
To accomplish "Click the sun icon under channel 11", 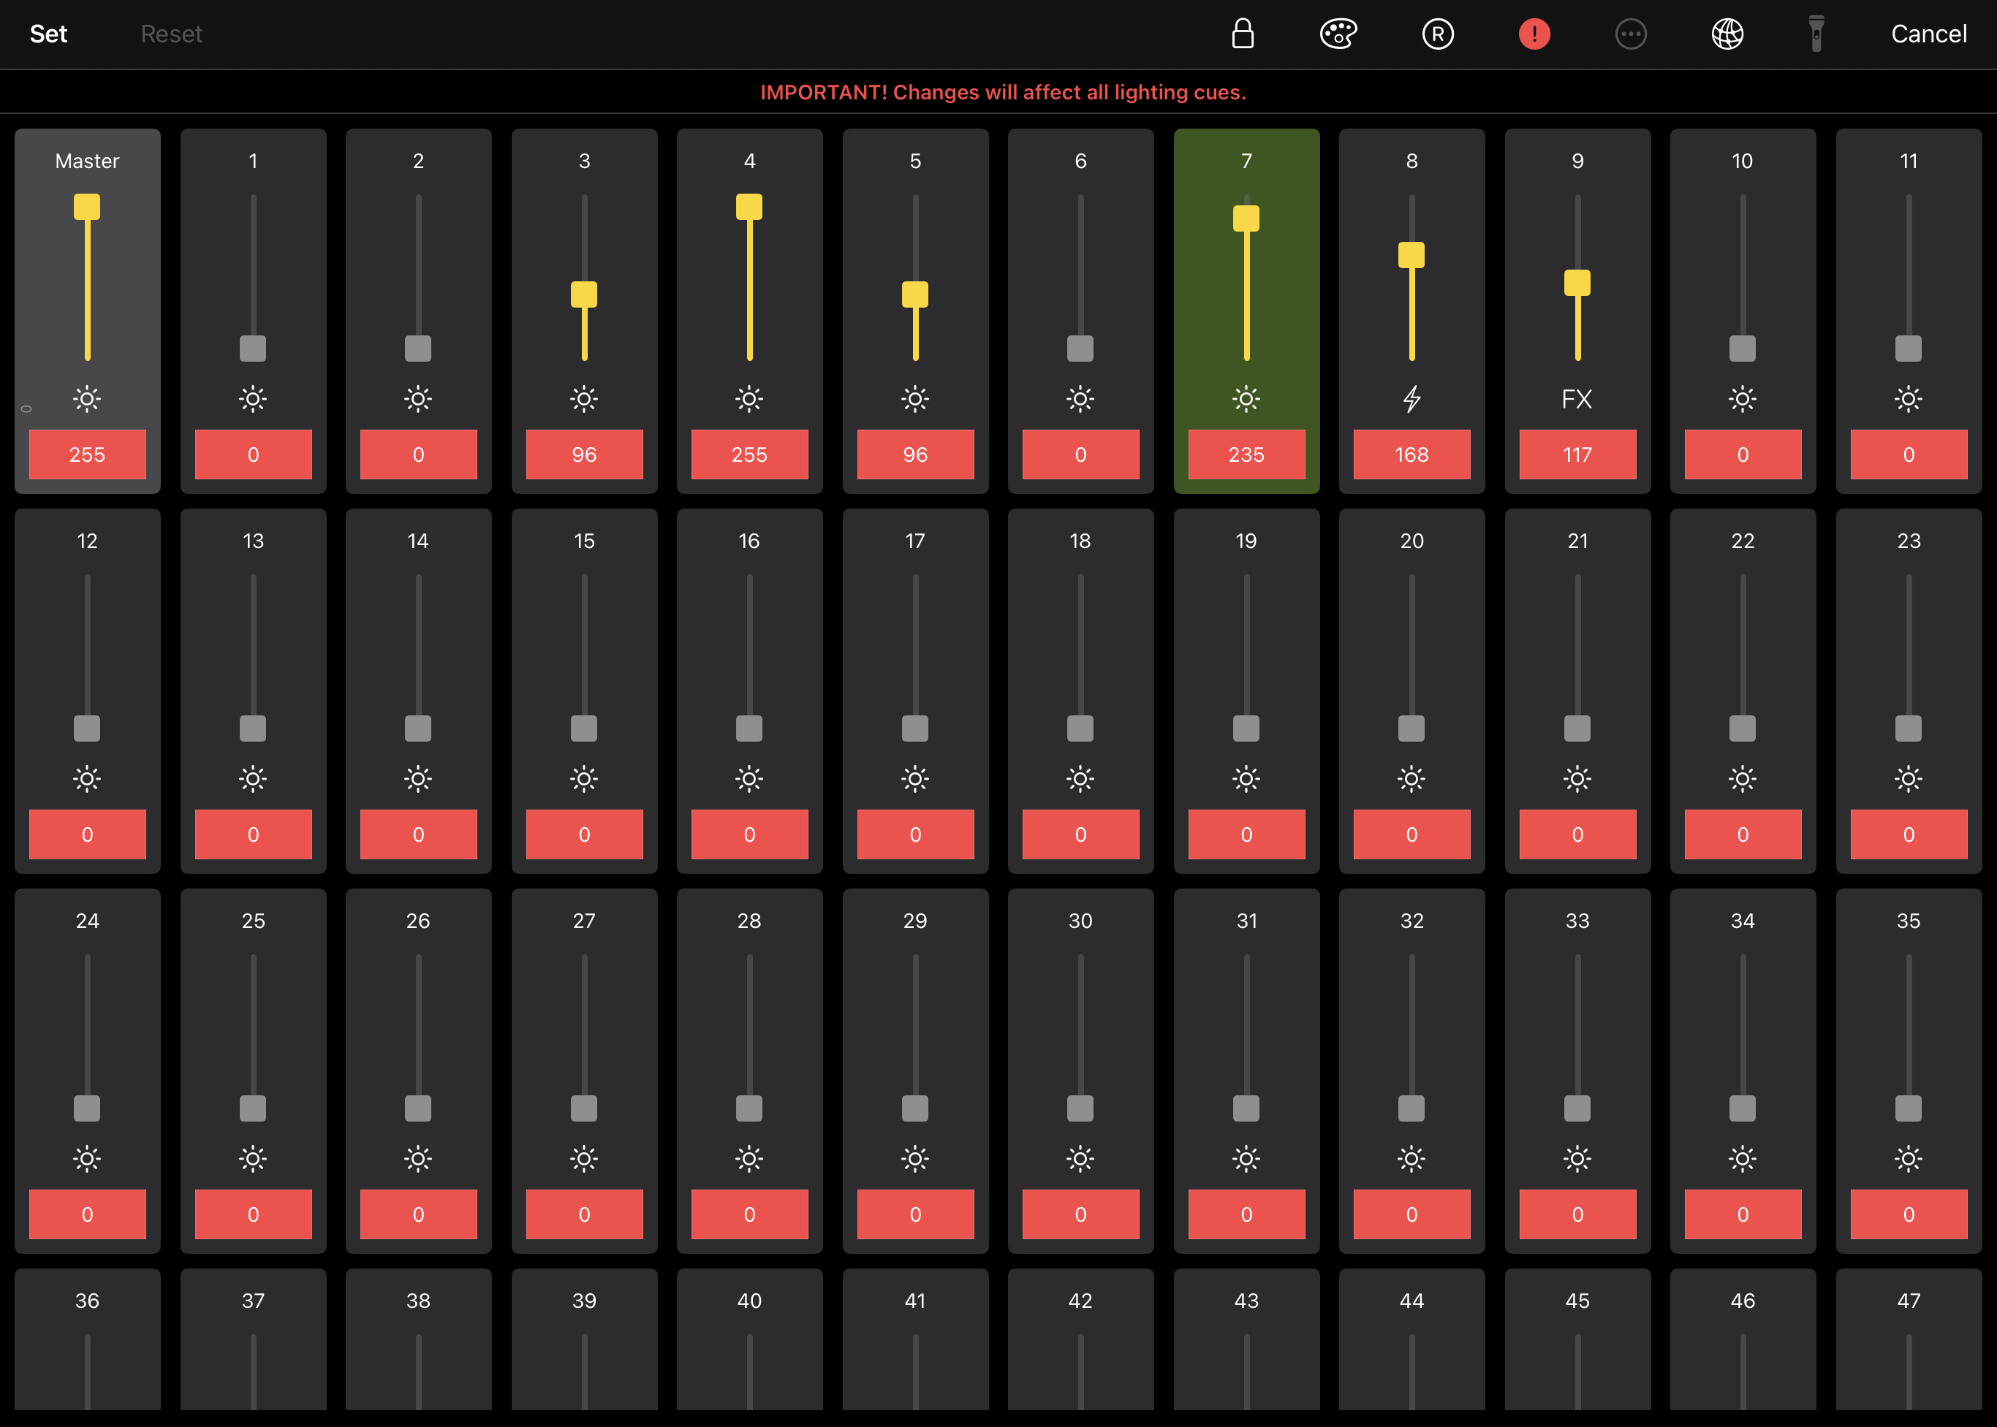I will click(1909, 399).
